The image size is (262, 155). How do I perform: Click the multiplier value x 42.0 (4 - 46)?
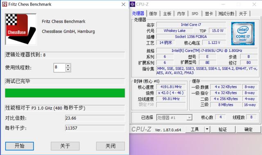pos(171,93)
